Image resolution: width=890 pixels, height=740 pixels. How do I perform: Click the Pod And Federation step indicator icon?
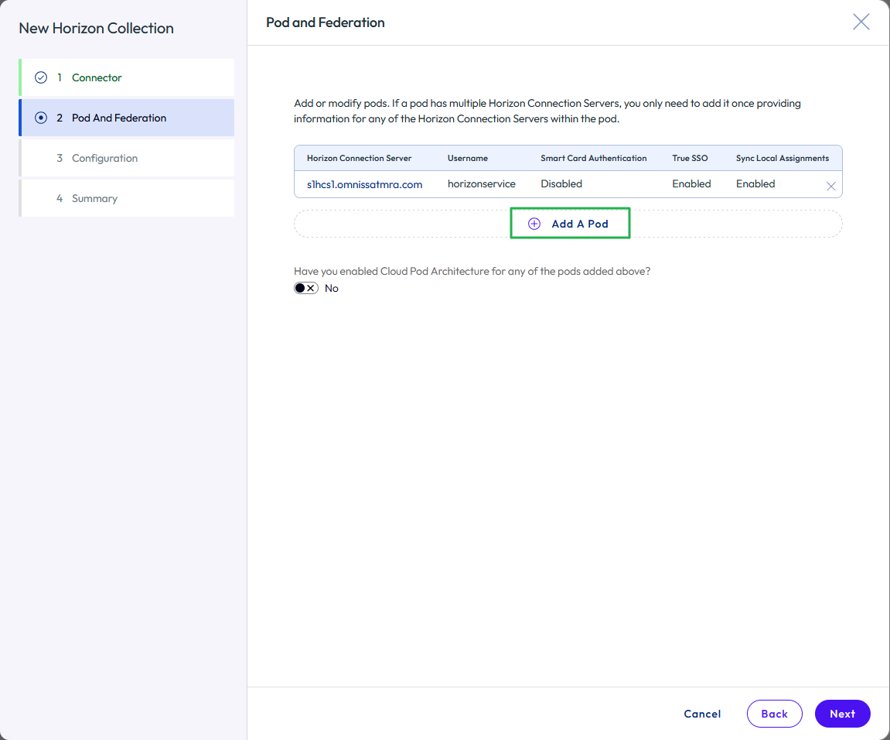click(x=41, y=118)
